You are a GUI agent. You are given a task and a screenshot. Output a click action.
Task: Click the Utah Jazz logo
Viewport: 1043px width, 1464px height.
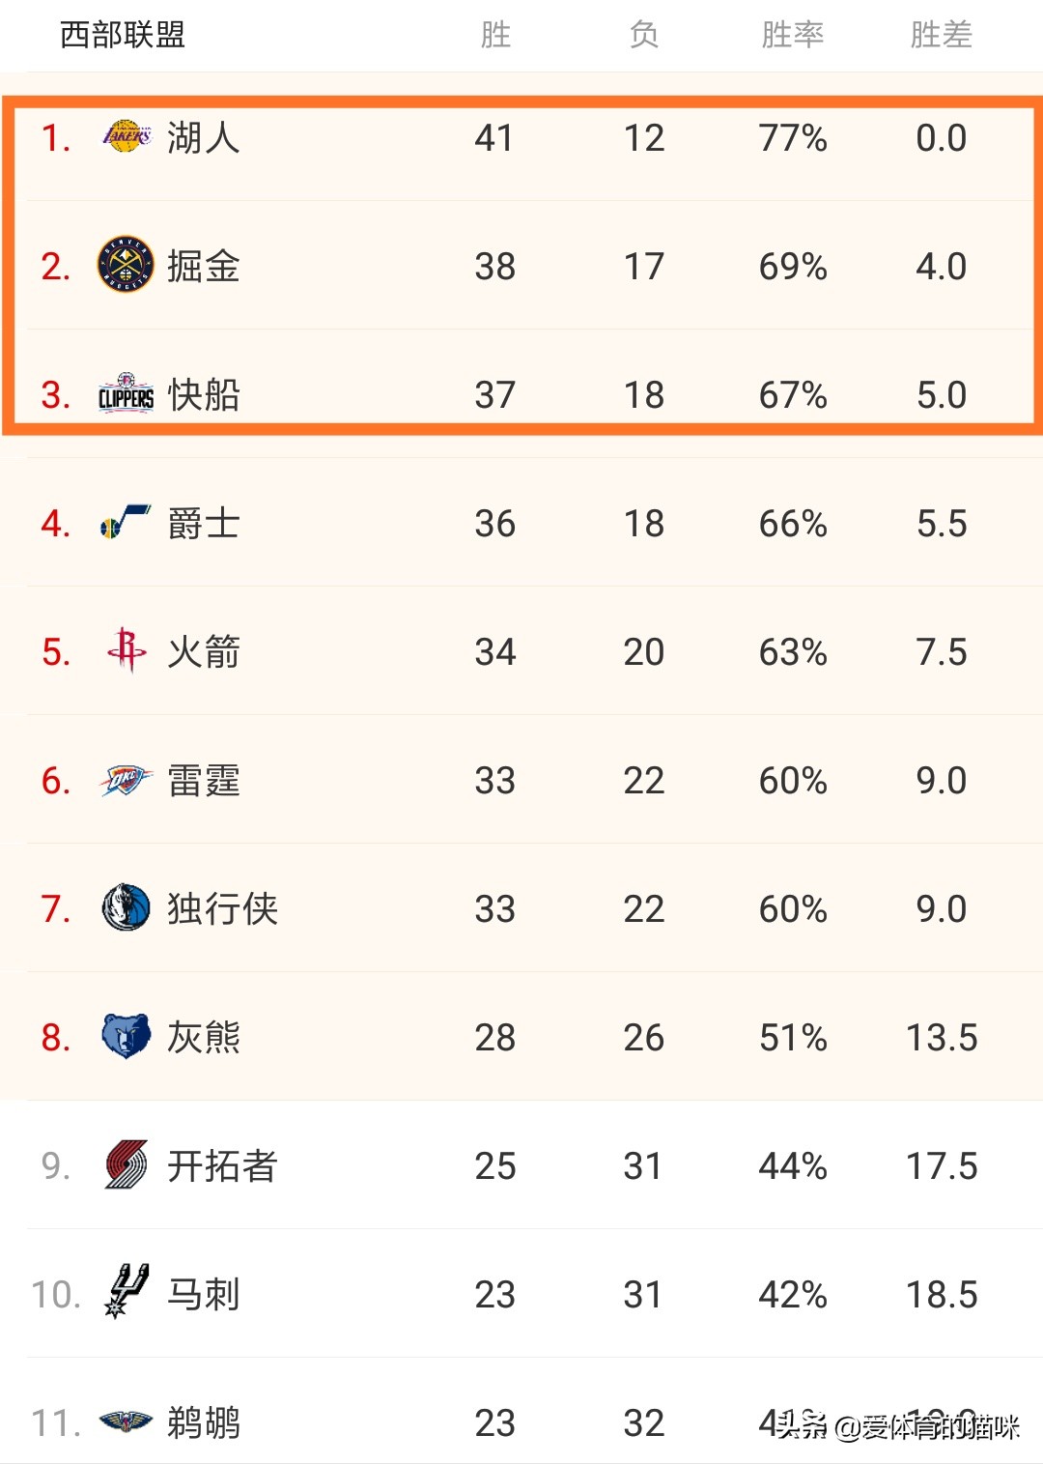click(126, 523)
